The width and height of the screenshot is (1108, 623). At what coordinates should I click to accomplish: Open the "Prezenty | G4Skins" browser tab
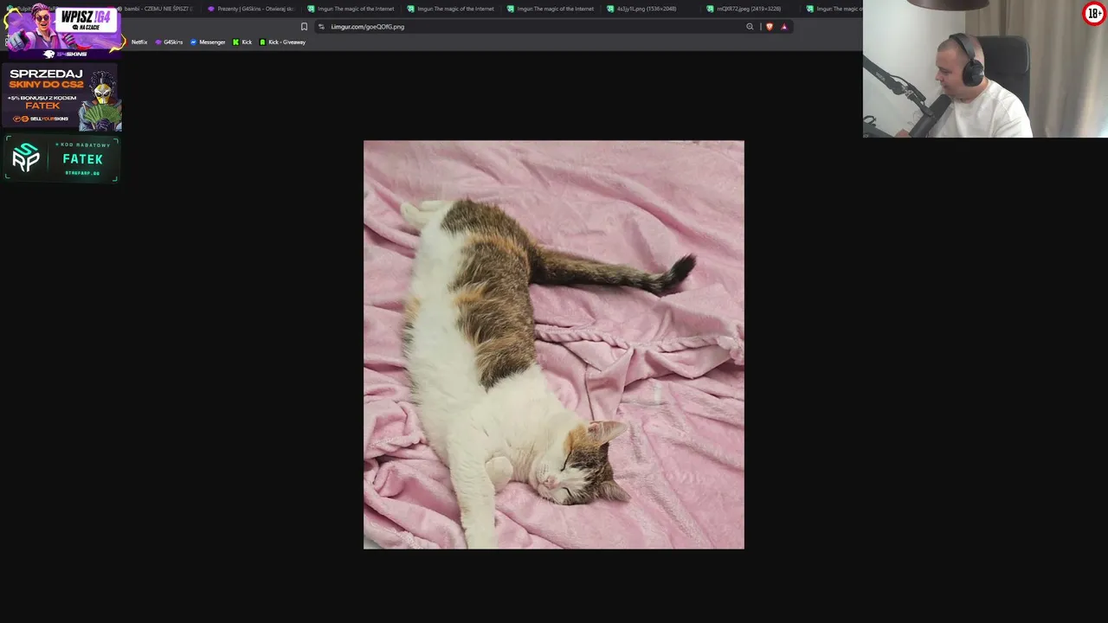(x=251, y=9)
